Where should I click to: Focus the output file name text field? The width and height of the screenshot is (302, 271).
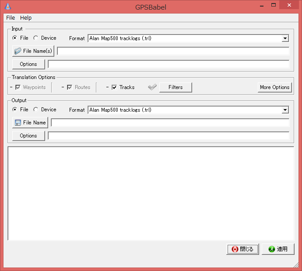click(x=170, y=123)
